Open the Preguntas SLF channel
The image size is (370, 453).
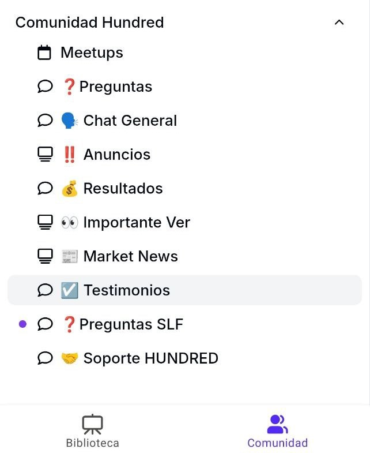pyautogui.click(x=131, y=324)
